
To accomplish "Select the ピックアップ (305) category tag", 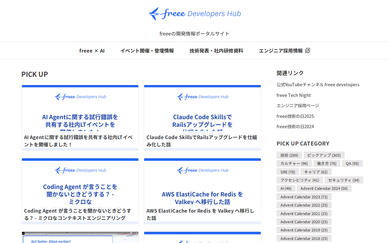I will pos(324,155).
